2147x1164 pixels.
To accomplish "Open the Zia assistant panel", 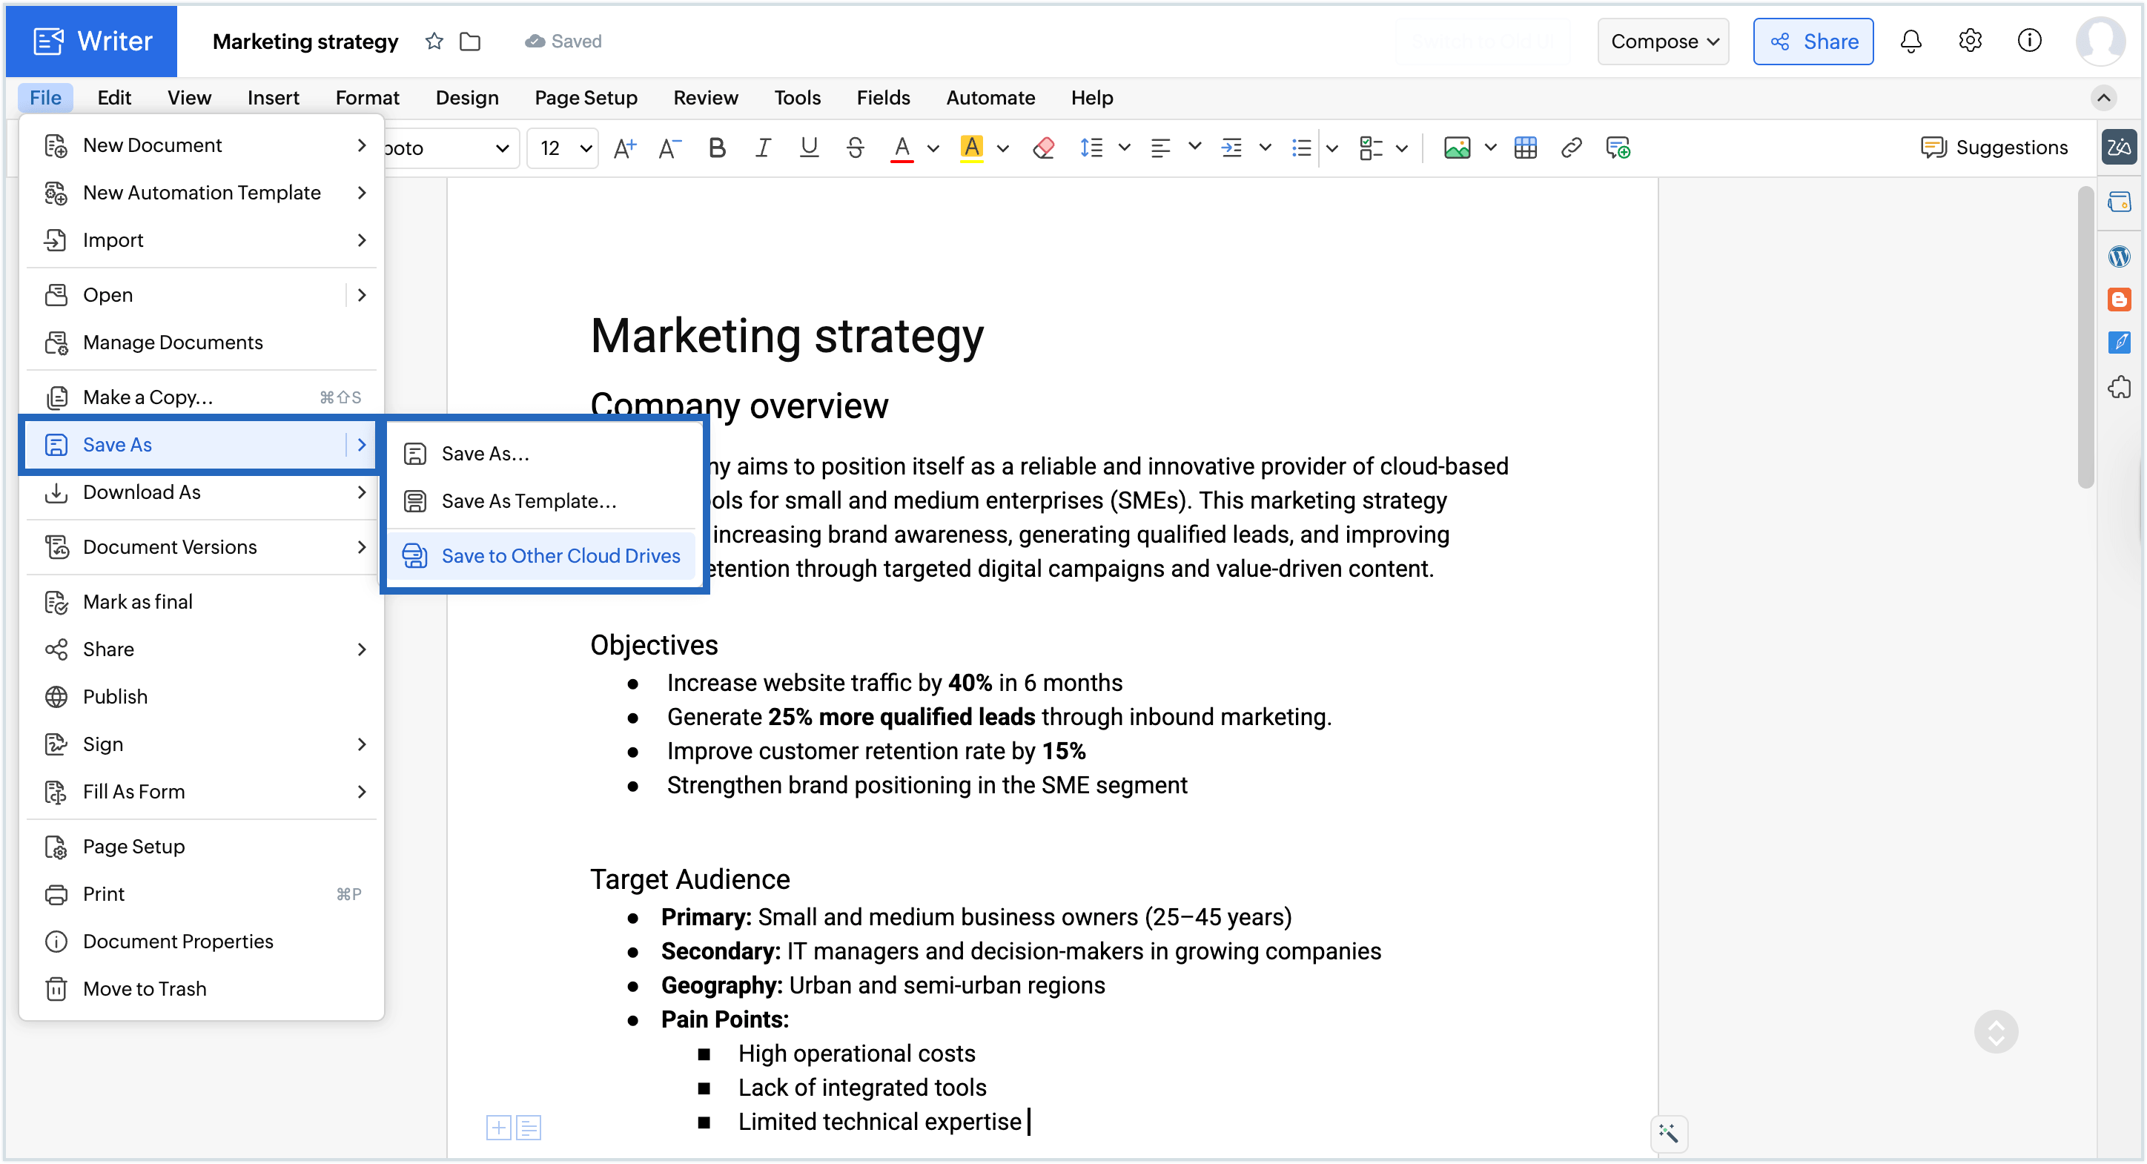I will click(2120, 148).
